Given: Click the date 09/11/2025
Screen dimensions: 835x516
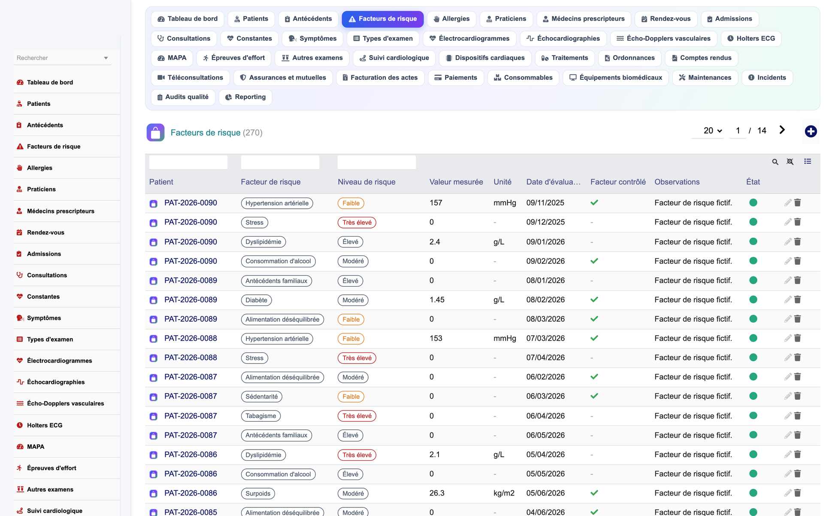Looking at the screenshot, I should (x=545, y=203).
